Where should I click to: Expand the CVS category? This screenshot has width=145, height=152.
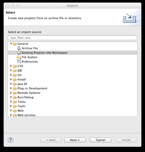coord(11,66)
